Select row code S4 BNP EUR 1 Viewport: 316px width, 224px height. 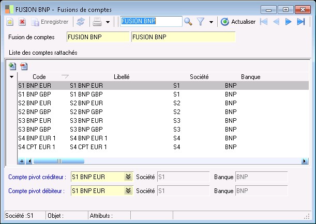coord(37,138)
